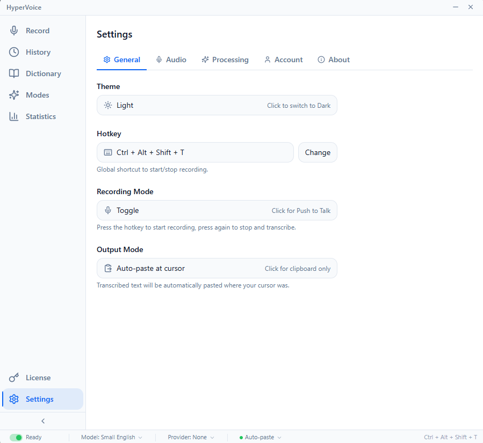Select the General tab
Screen dimensions: 483x443
[x=121, y=60]
